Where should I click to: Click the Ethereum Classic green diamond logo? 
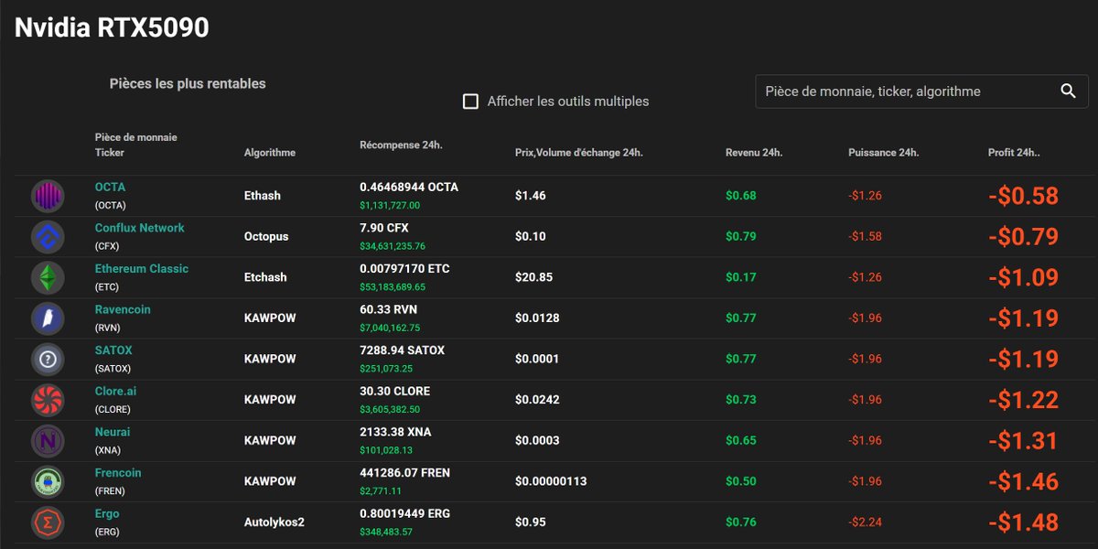point(48,277)
